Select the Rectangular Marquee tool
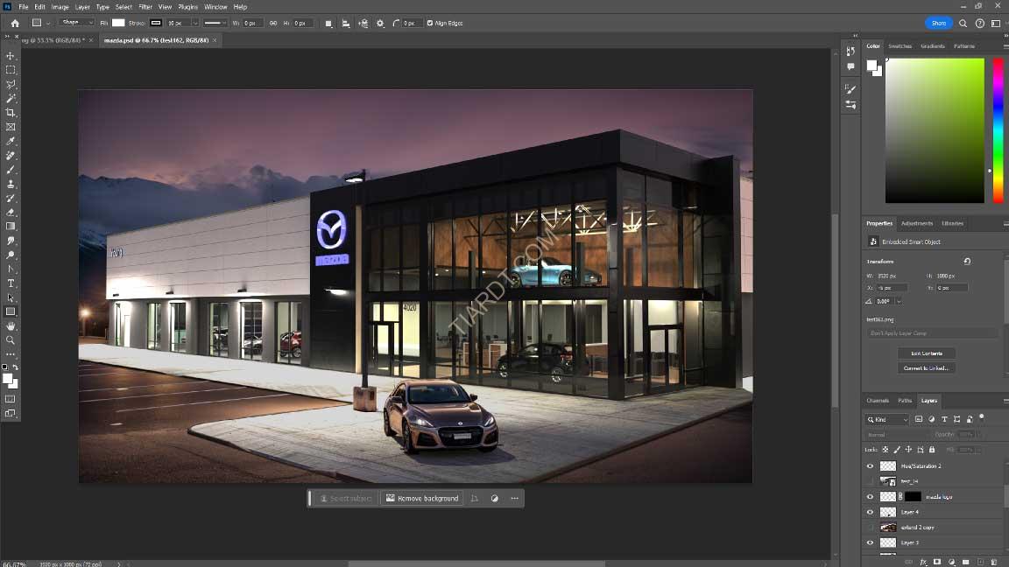Screen dimensions: 1009x567 pos(11,70)
